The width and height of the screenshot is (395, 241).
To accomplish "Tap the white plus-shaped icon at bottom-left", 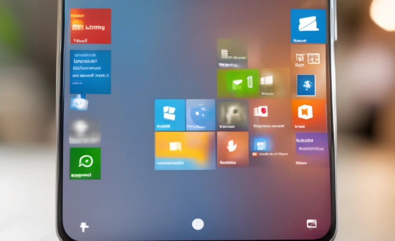I will [84, 227].
